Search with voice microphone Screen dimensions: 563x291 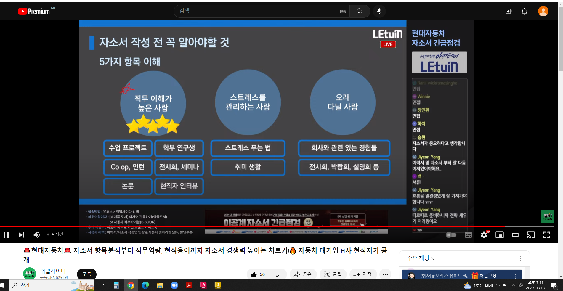pyautogui.click(x=379, y=11)
